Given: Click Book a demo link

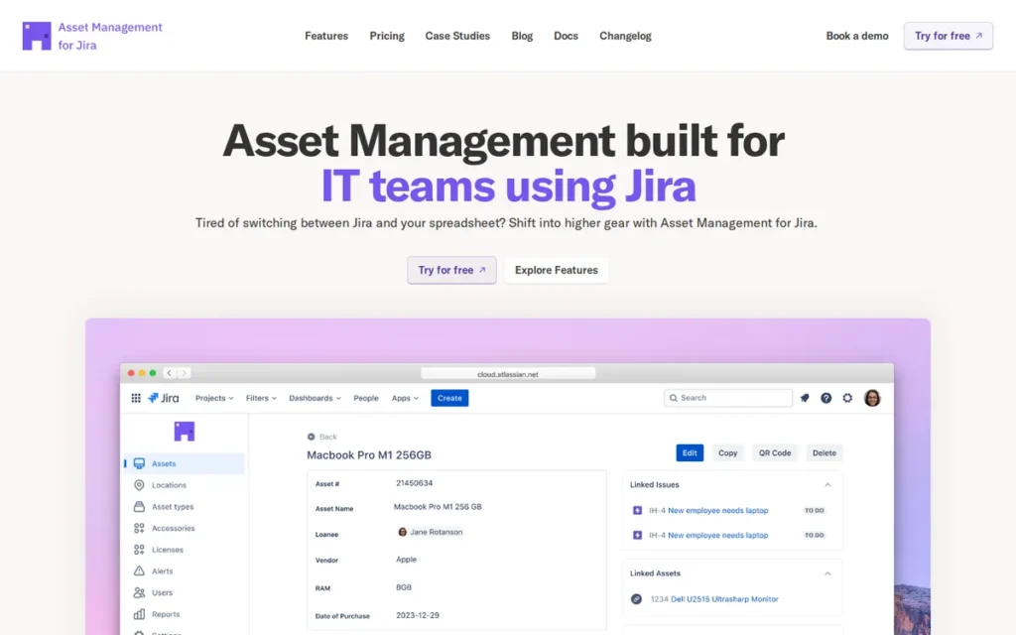Looking at the screenshot, I should (856, 36).
